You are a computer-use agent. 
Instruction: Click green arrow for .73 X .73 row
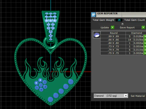pos(145,46)
